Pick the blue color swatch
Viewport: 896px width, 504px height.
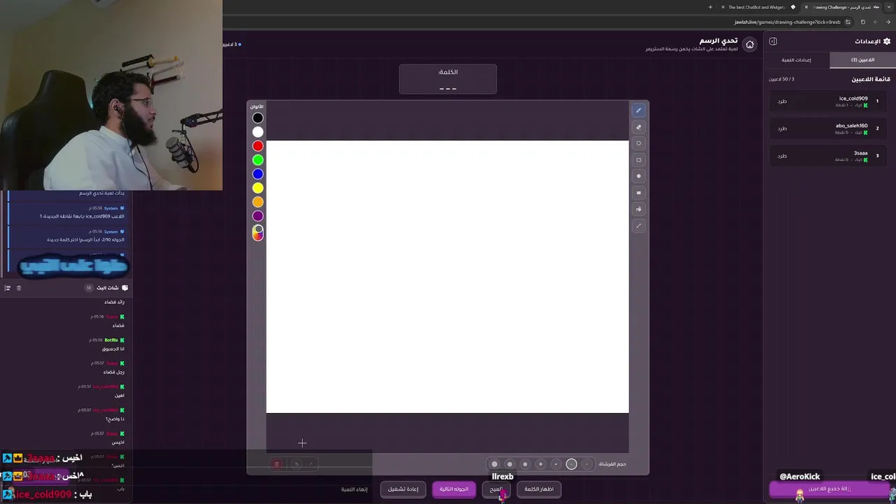tap(258, 174)
